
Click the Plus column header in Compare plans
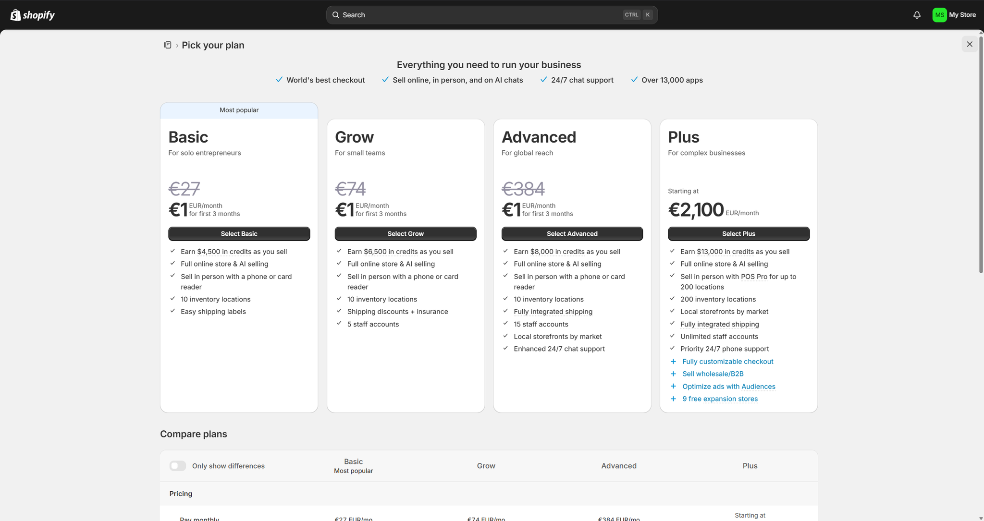coord(750,466)
